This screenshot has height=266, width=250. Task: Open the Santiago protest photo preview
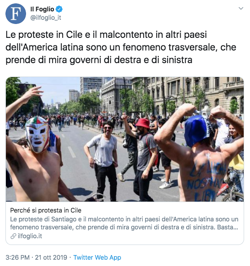point(125,139)
